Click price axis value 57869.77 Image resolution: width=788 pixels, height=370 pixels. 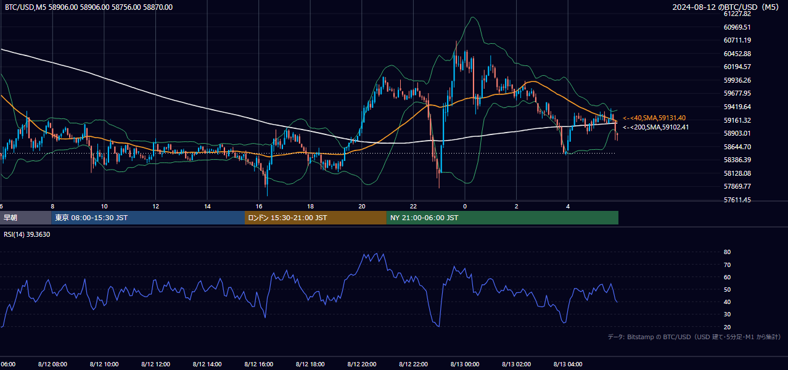(737, 186)
